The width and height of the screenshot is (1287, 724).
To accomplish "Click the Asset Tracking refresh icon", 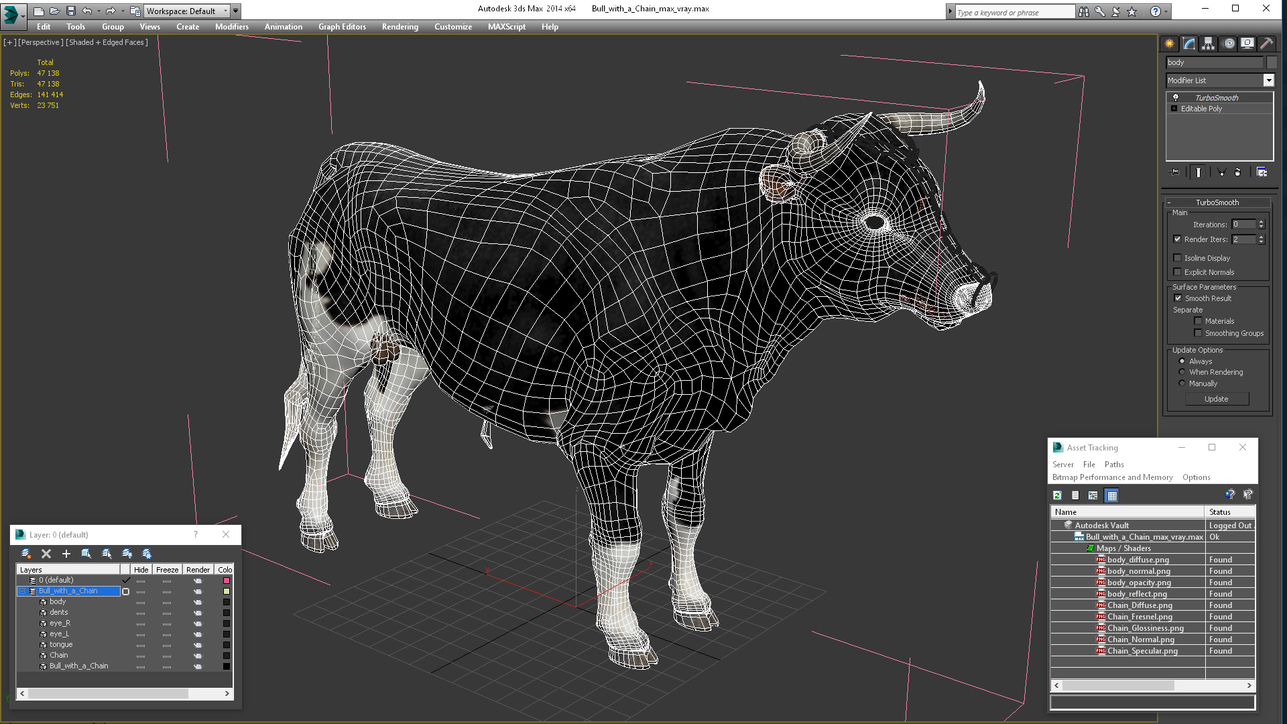I will click(x=1057, y=495).
